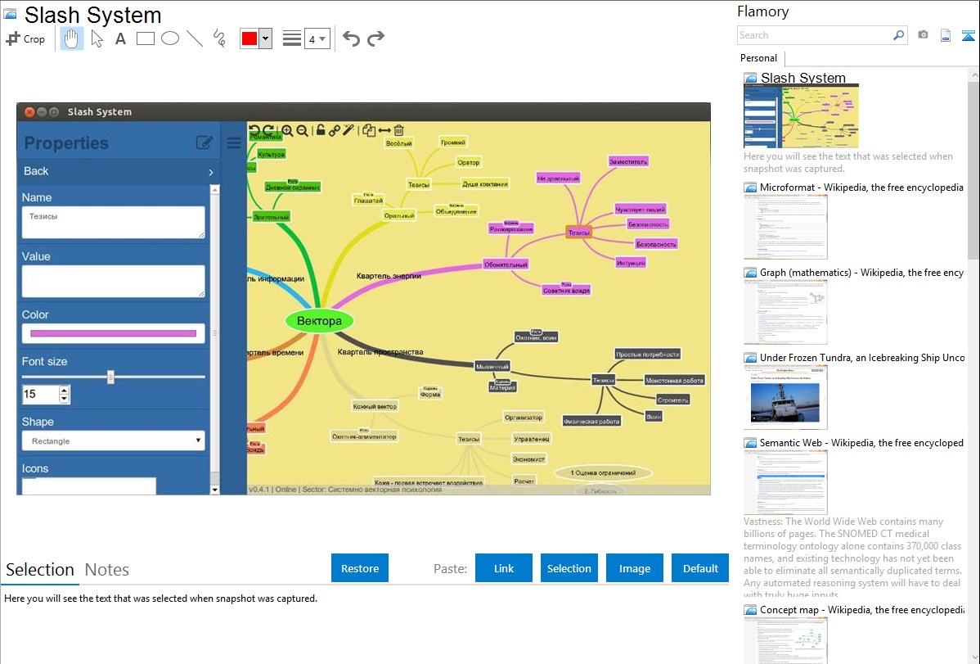Viewport: 980px width, 664px height.
Task: Click the hamburger menu icon in Slash System
Action: tap(234, 143)
